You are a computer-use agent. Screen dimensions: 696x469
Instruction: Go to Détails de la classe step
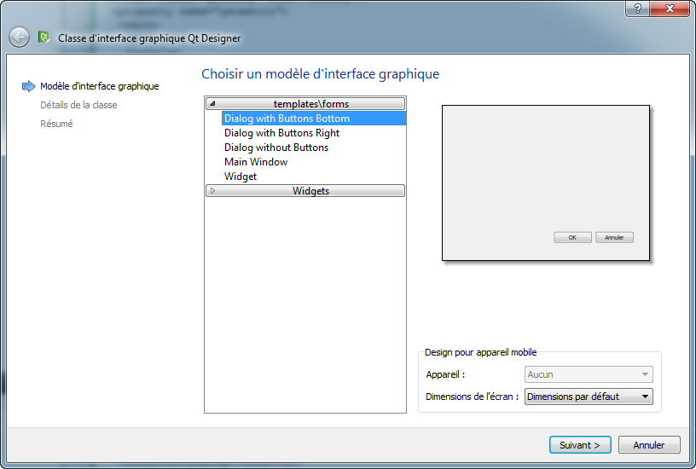[78, 105]
